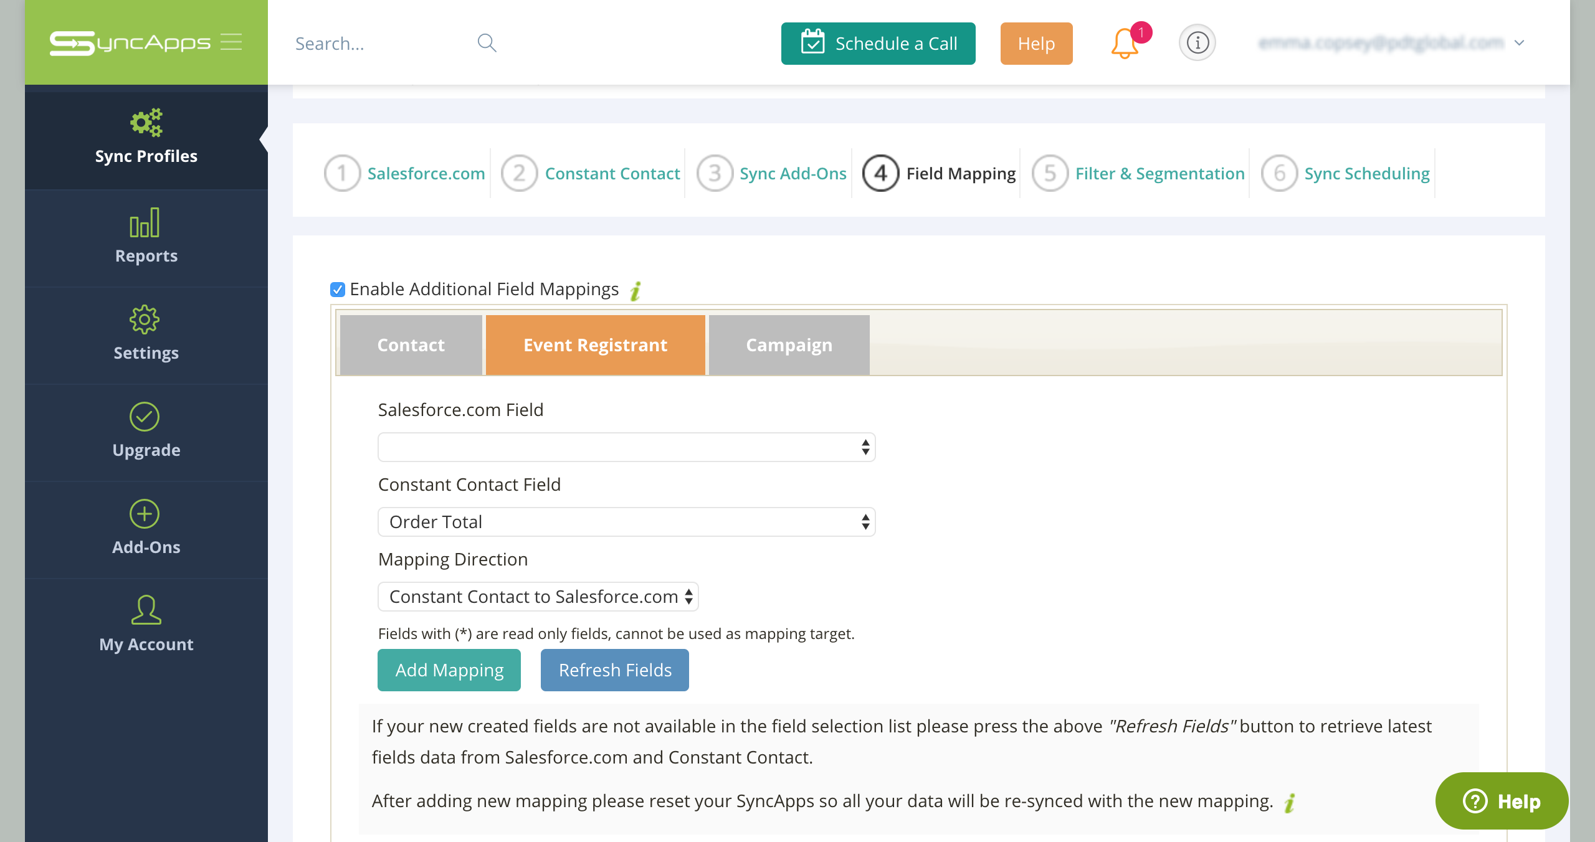The image size is (1595, 842).
Task: Open Settings label in sidebar
Action: pos(146,353)
